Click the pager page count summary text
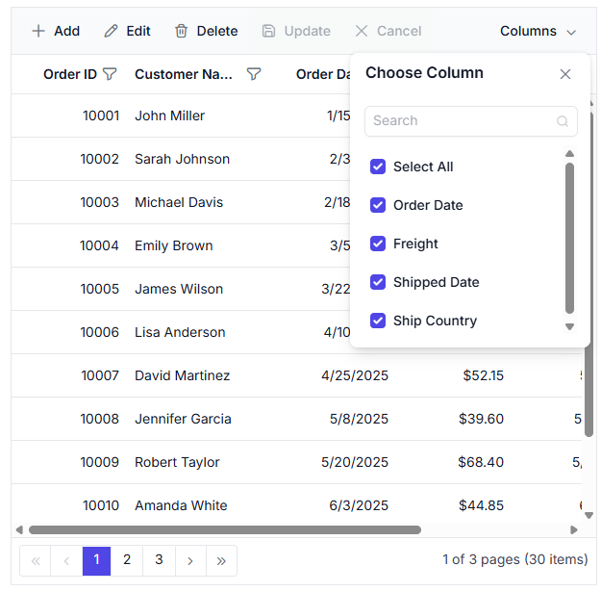601x592 pixels. pos(515,560)
